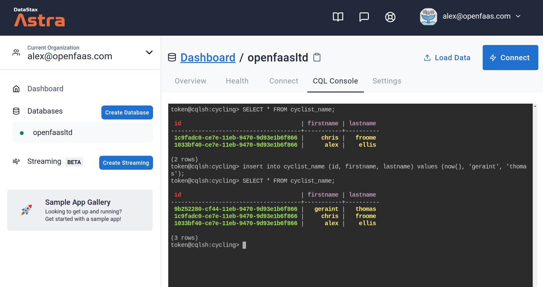543x287 pixels.
Task: Click the Streaming icon in sidebar
Action: point(16,161)
